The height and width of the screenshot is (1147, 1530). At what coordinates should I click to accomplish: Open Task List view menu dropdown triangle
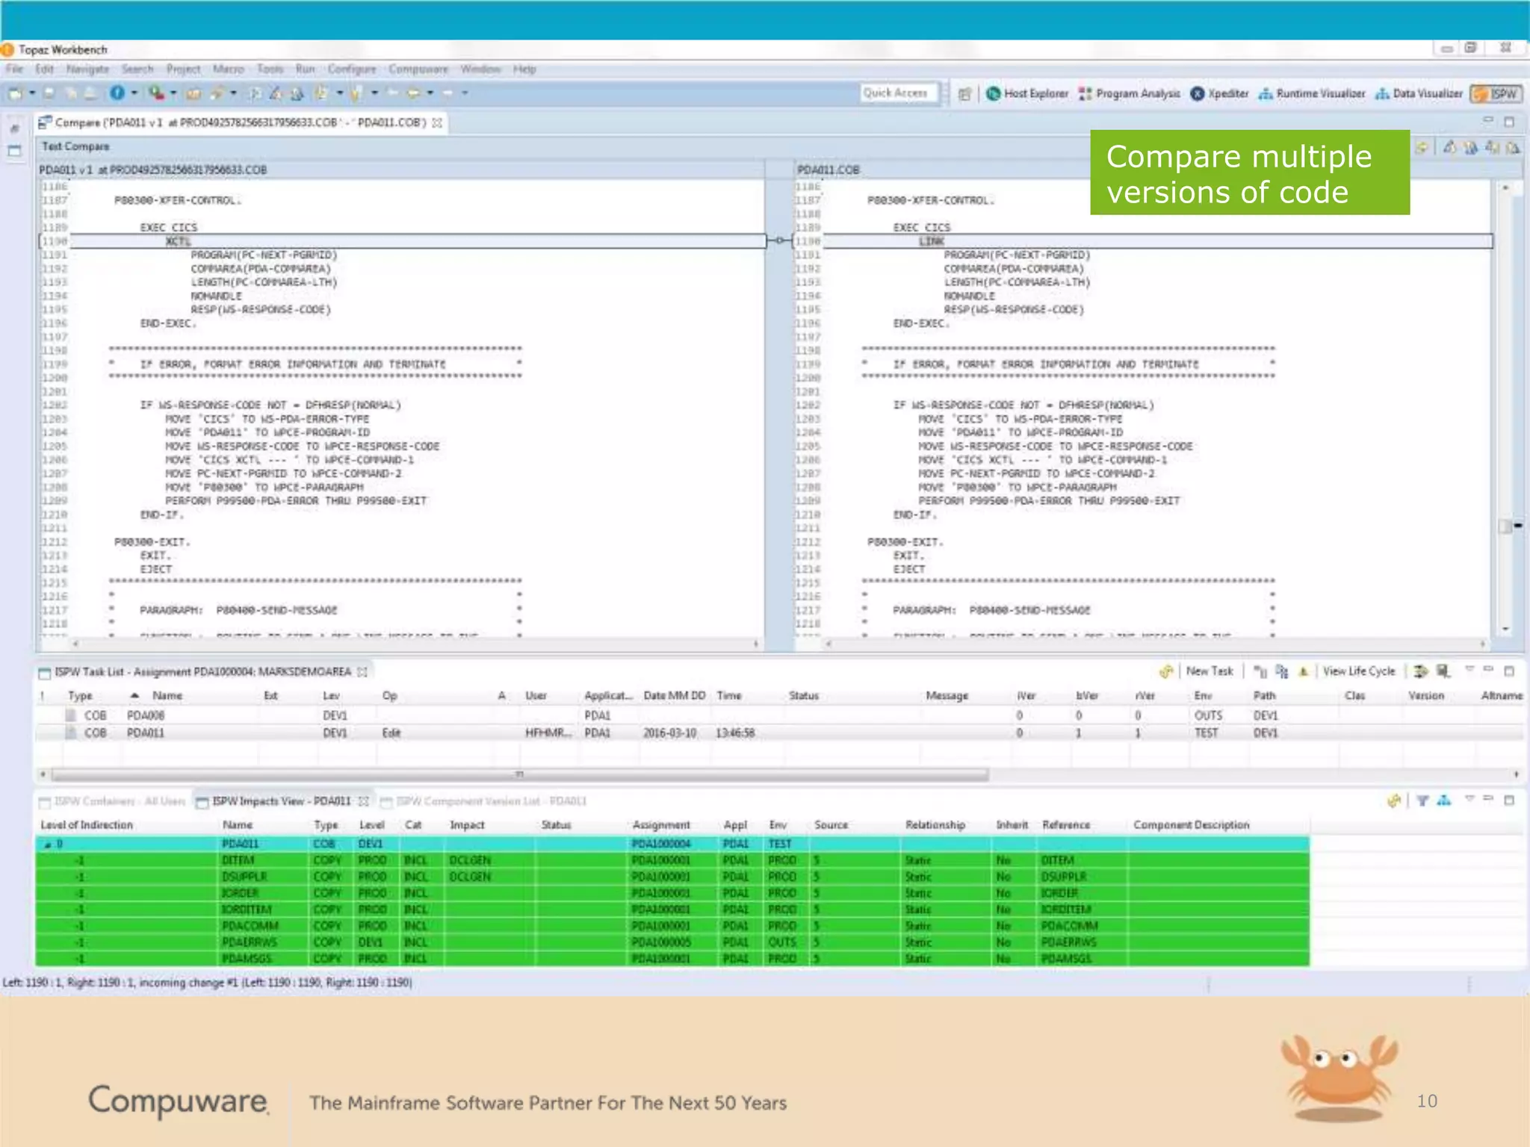click(1469, 670)
